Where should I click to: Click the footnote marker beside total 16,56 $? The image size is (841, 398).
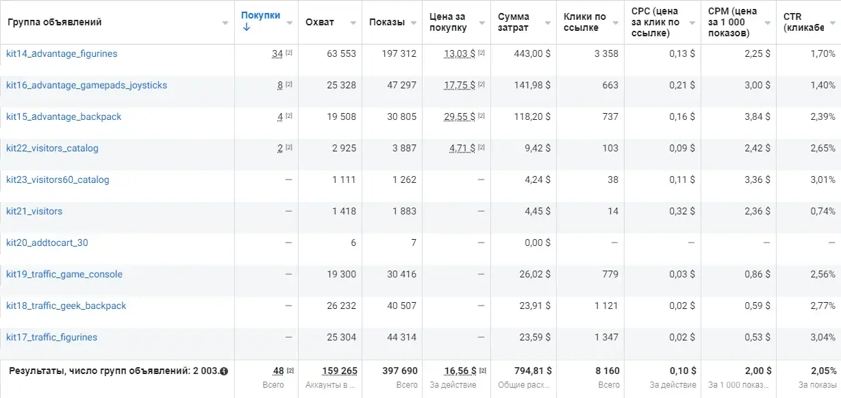tap(481, 371)
